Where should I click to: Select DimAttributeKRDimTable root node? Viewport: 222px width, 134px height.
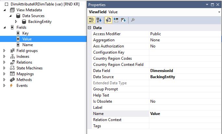click(41, 4)
